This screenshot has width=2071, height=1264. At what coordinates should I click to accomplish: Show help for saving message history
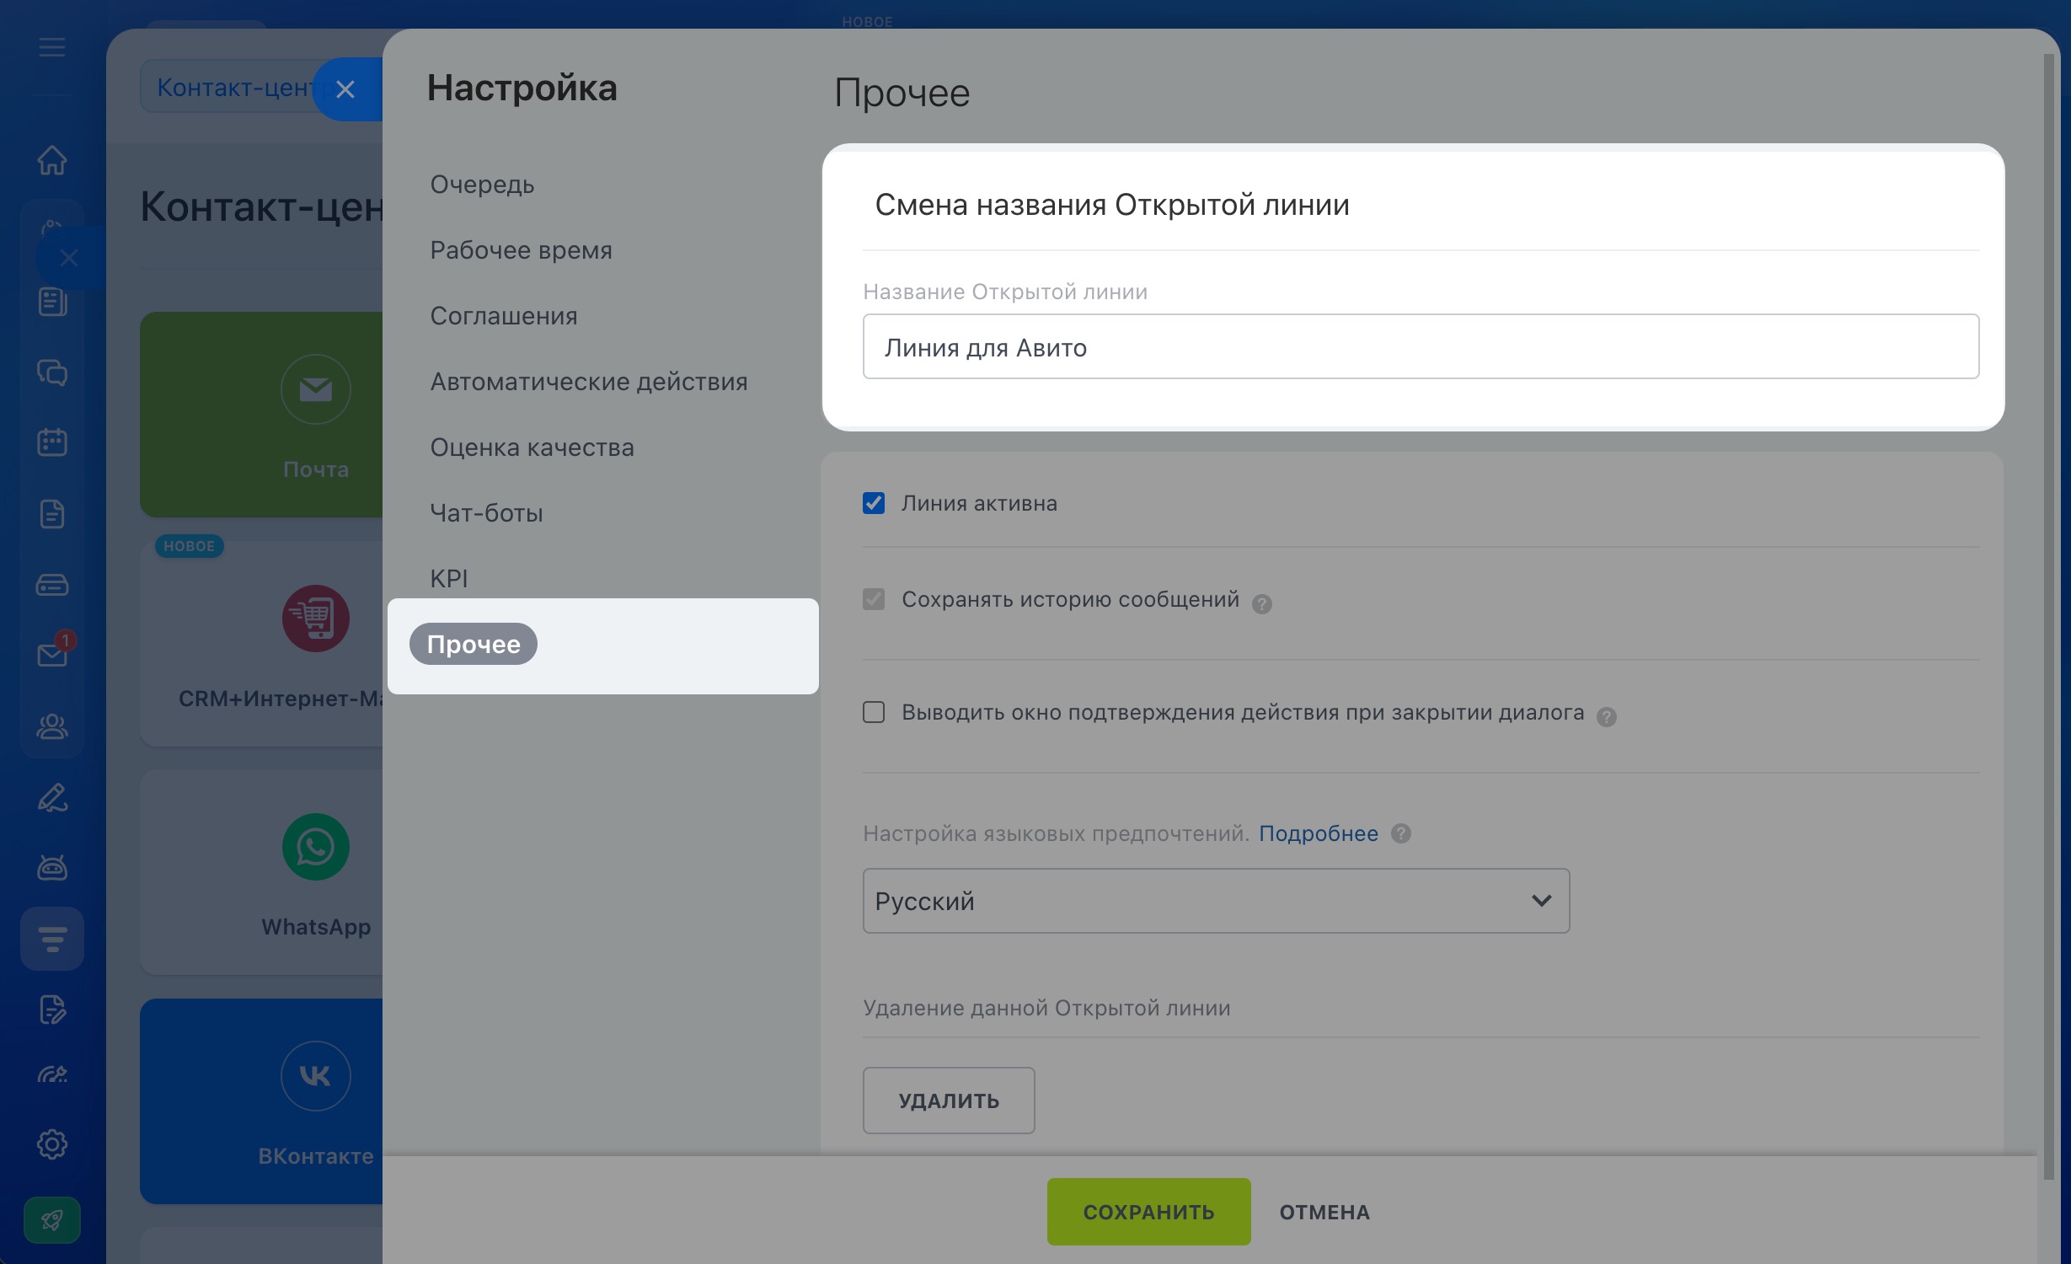click(1261, 603)
